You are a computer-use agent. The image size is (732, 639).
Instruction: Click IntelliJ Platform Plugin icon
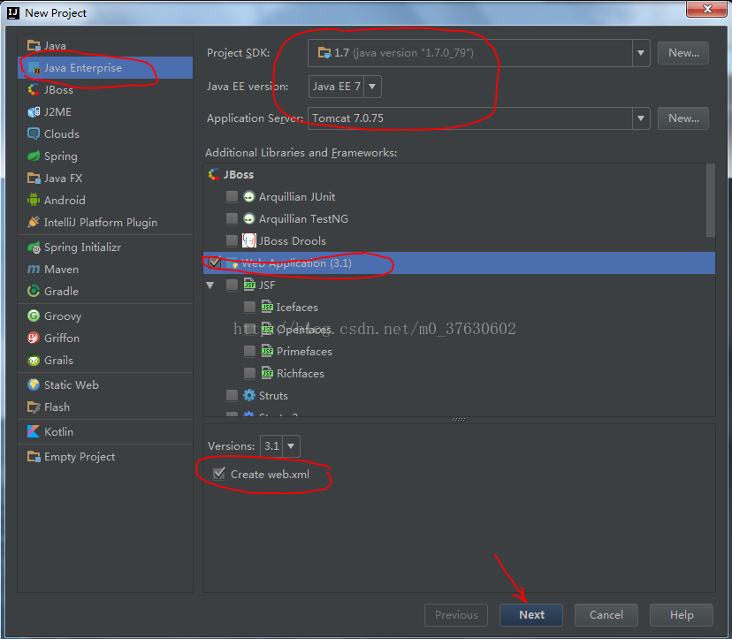34,222
